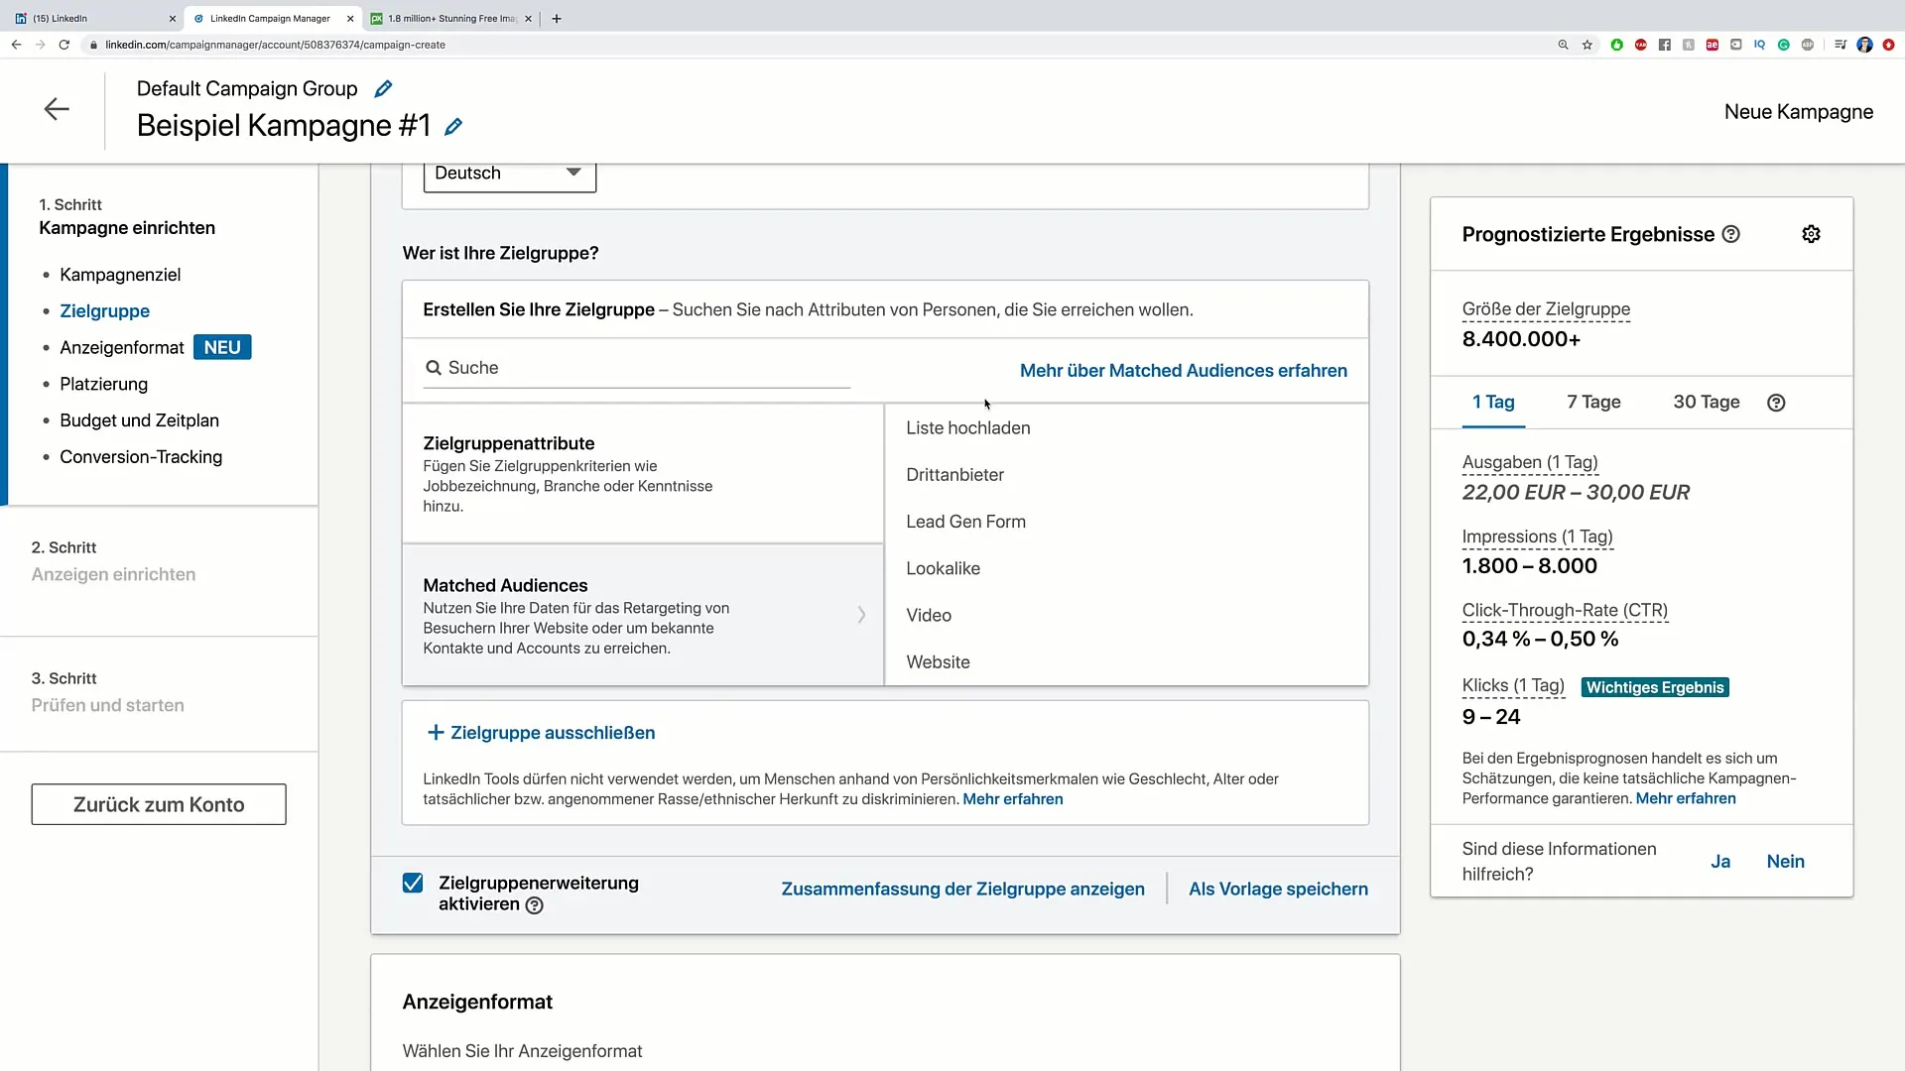Choose Drittanbieter option
The width and height of the screenshot is (1905, 1071).
click(954, 475)
